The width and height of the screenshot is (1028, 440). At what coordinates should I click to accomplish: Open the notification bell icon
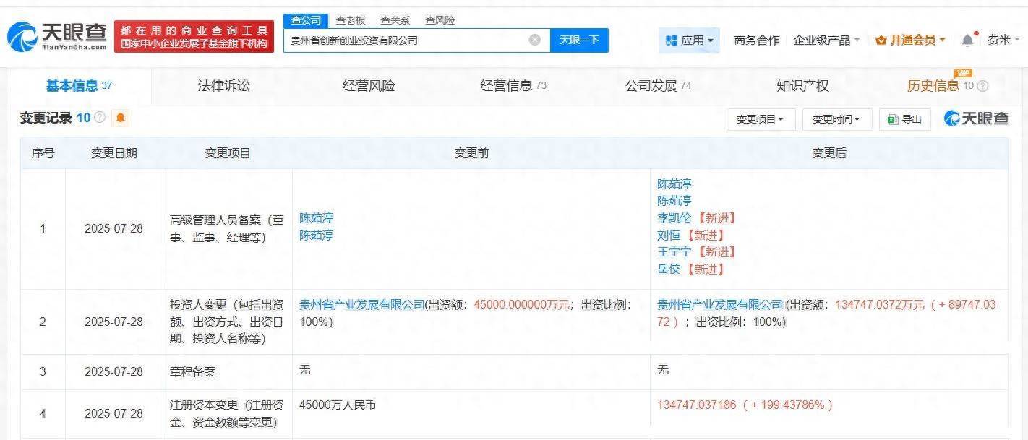pos(967,40)
